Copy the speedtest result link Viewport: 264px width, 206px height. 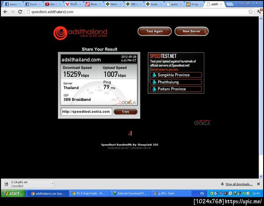(125, 112)
